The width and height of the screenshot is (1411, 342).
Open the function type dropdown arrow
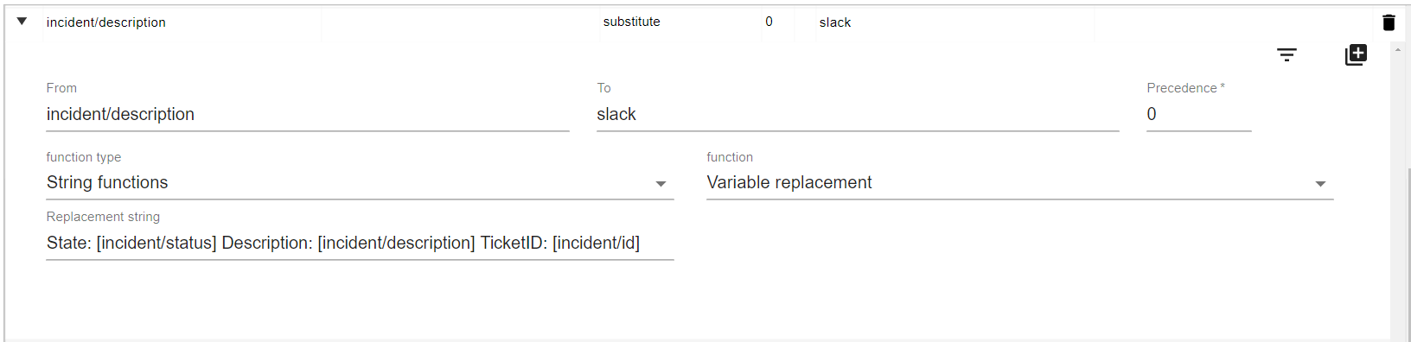[661, 183]
